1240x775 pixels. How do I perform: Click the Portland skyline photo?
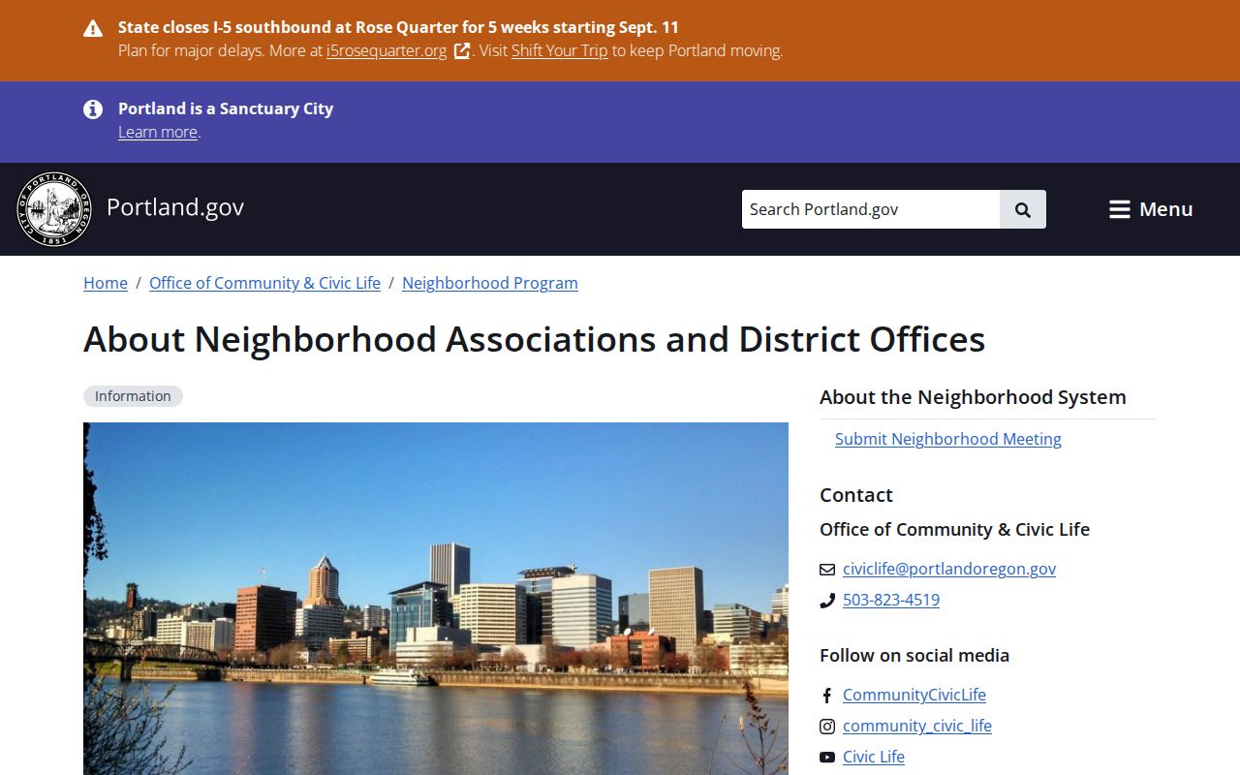pyautogui.click(x=436, y=599)
